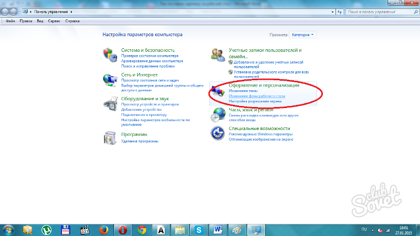Open the Файл menu

coord(10,22)
